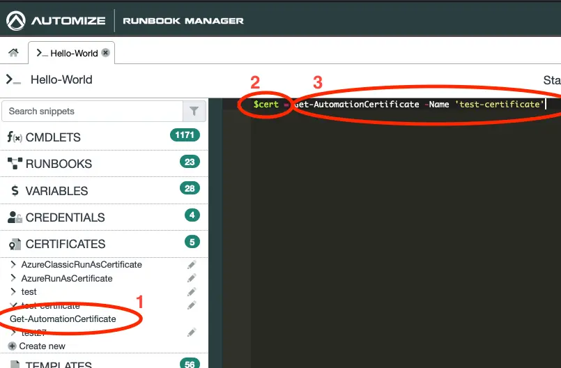Image resolution: width=561 pixels, height=368 pixels.
Task: Edit the test certificate pencil icon
Action: tap(192, 292)
